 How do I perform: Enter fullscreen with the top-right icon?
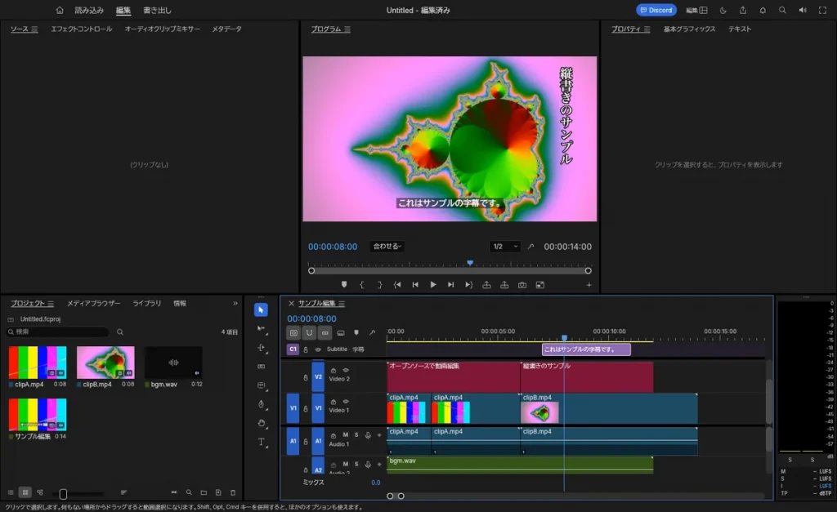point(822,10)
